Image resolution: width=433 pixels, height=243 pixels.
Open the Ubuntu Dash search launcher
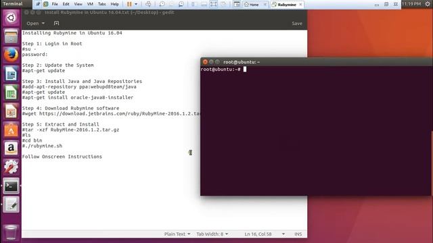click(11, 18)
